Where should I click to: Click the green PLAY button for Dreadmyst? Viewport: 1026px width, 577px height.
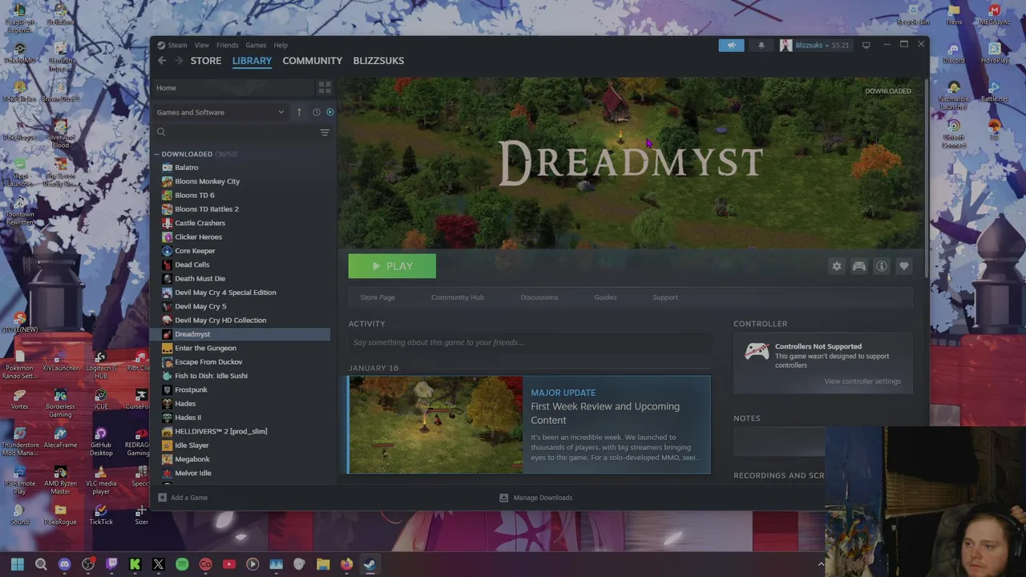tap(392, 266)
